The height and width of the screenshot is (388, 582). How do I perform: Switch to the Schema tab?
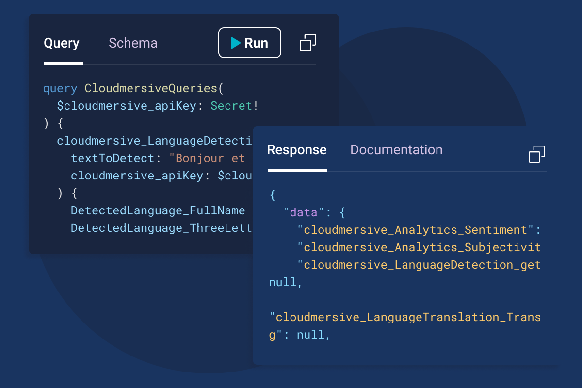pyautogui.click(x=133, y=43)
